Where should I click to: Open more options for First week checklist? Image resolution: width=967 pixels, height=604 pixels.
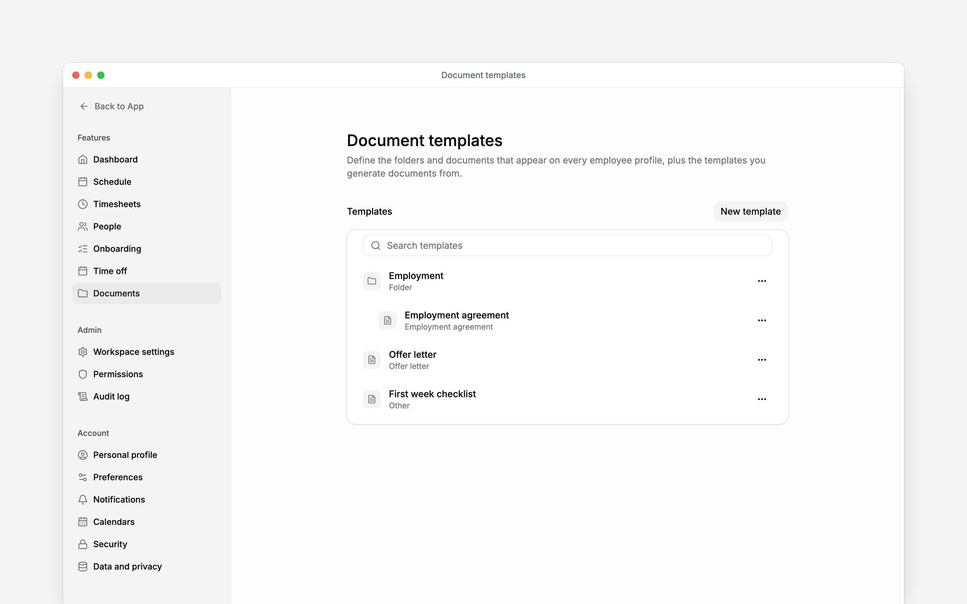pos(762,399)
